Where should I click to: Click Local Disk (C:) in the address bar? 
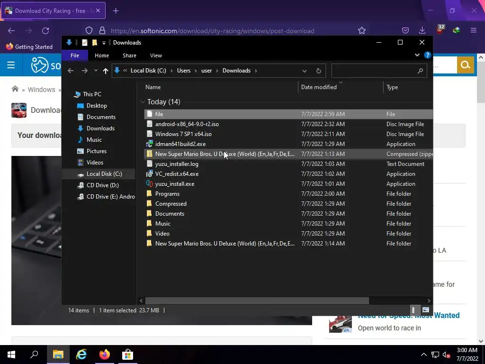click(148, 71)
